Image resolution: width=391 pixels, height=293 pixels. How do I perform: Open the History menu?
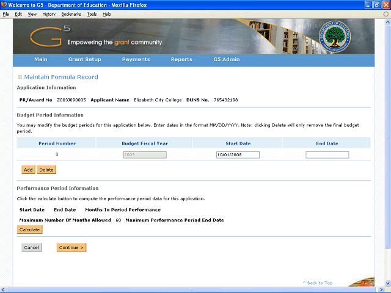tap(49, 13)
